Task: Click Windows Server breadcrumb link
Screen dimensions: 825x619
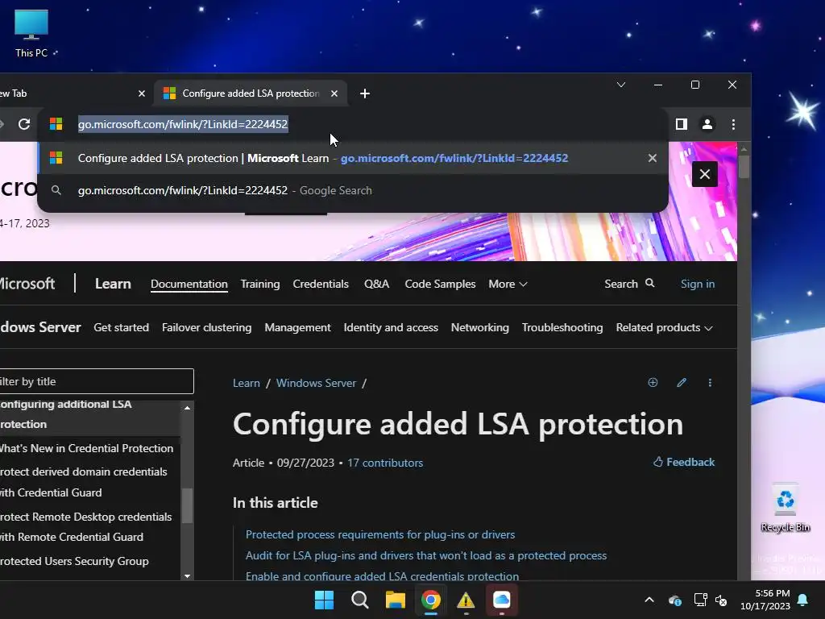Action: pyautogui.click(x=316, y=383)
